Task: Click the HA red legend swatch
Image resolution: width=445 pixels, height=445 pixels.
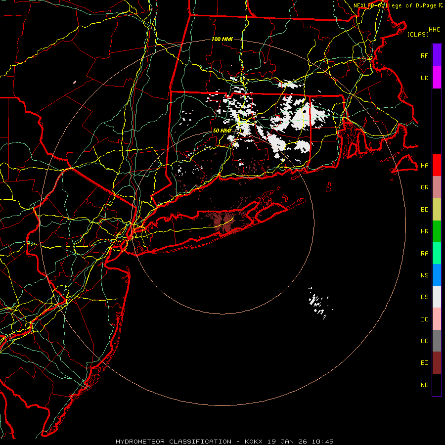Action: [x=437, y=165]
